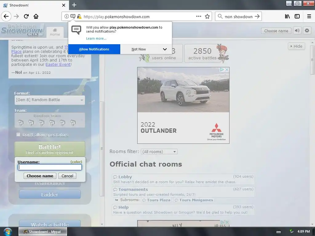This screenshot has height=236, width=315.
Task: Open site information icon in address bar
Action: [66, 17]
